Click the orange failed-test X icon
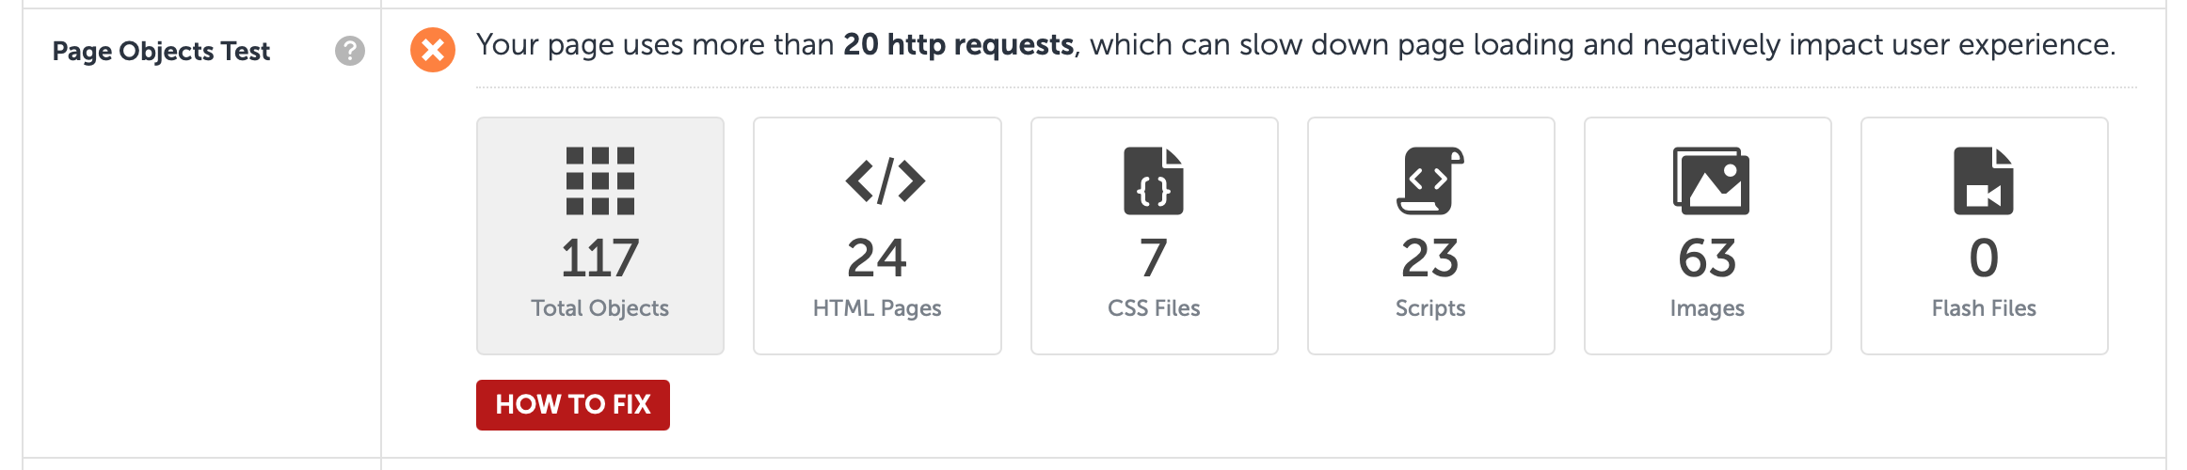This screenshot has width=2187, height=470. [x=433, y=50]
